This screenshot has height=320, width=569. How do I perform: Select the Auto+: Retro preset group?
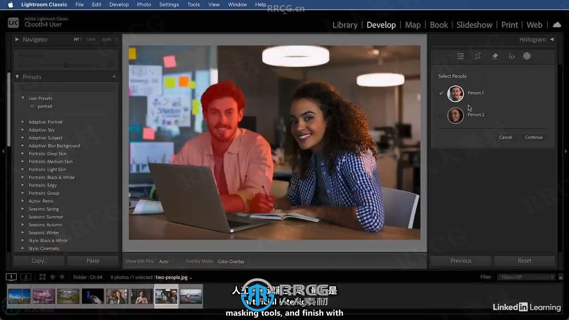(x=41, y=201)
